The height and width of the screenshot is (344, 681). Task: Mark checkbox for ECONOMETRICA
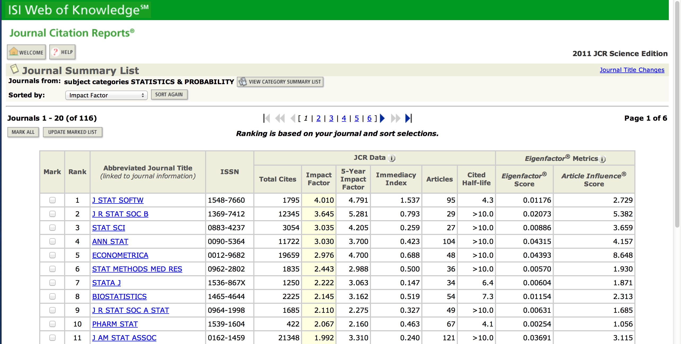click(52, 255)
